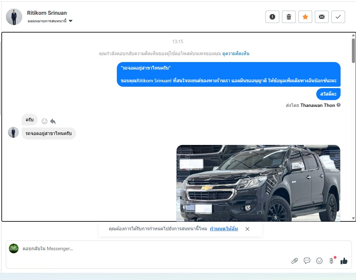Viewport: 356px width, 280px height.
Task: Attach a file with paperclip icon
Action: [294, 261]
